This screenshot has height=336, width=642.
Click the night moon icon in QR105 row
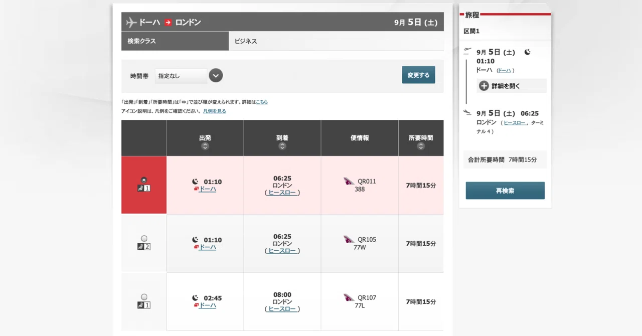point(196,240)
